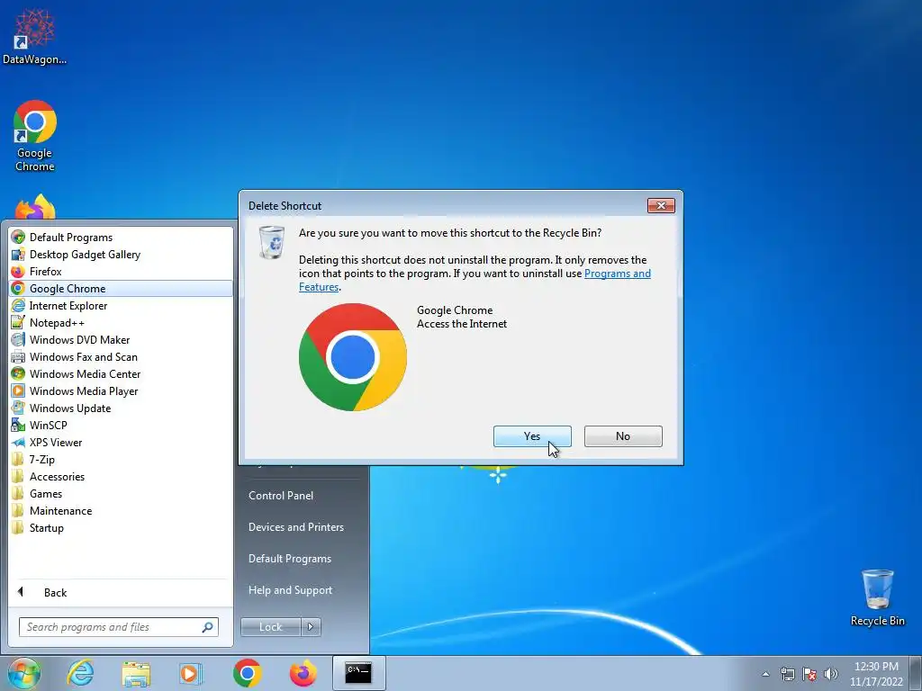Click the Windows Update icon
This screenshot has height=691, width=922.
tap(18, 408)
